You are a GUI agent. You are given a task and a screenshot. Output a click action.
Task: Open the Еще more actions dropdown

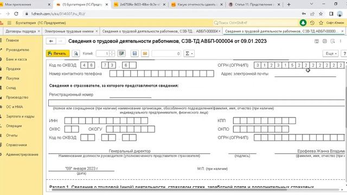click(x=331, y=54)
